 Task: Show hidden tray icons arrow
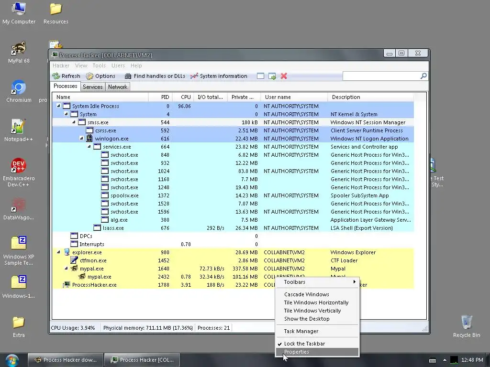coord(445,360)
